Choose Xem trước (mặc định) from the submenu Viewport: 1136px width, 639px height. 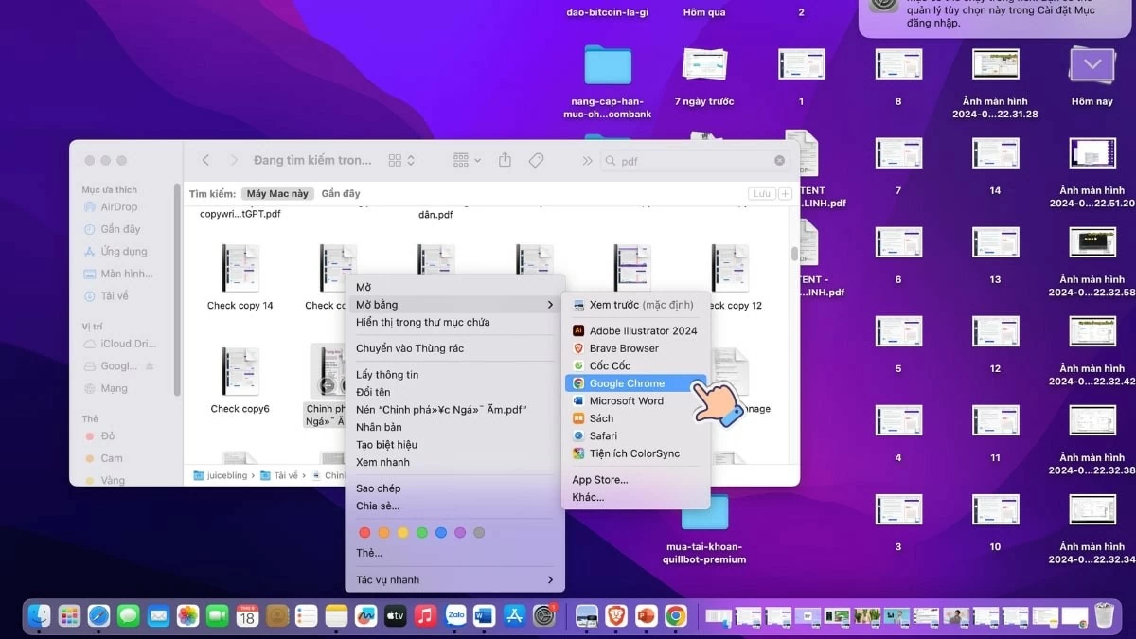[632, 304]
